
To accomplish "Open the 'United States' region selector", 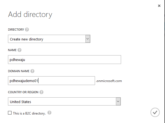I will click(65, 101).
